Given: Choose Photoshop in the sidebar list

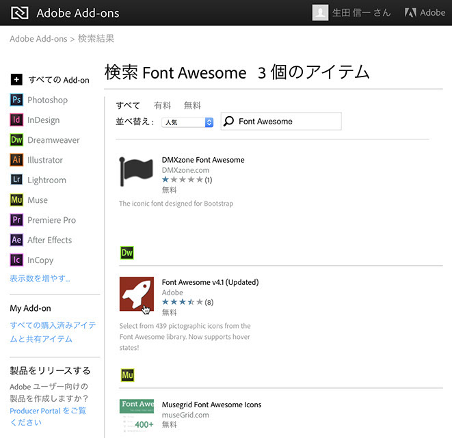Looking at the screenshot, I should pos(48,100).
